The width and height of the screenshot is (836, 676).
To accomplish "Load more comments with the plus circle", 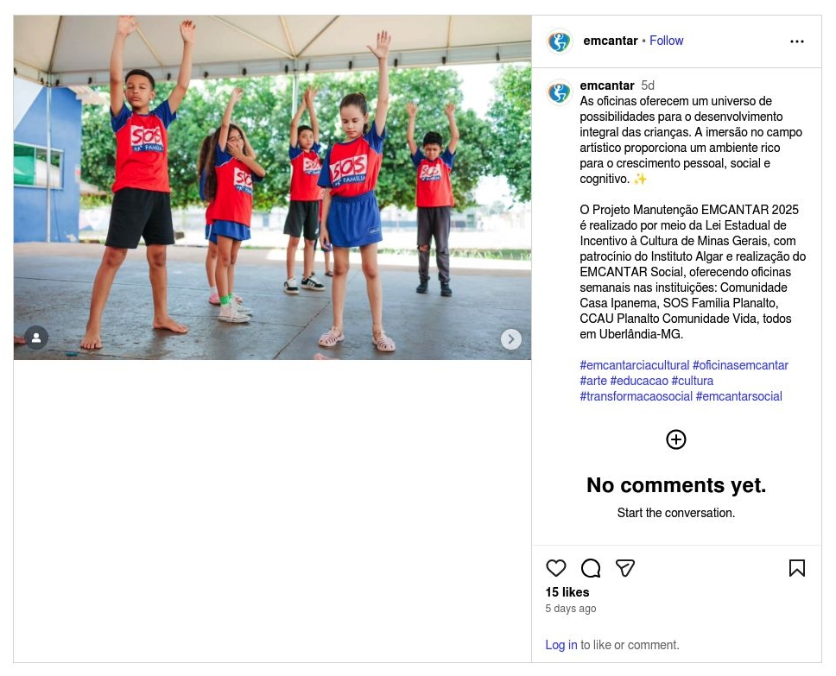I will point(676,439).
